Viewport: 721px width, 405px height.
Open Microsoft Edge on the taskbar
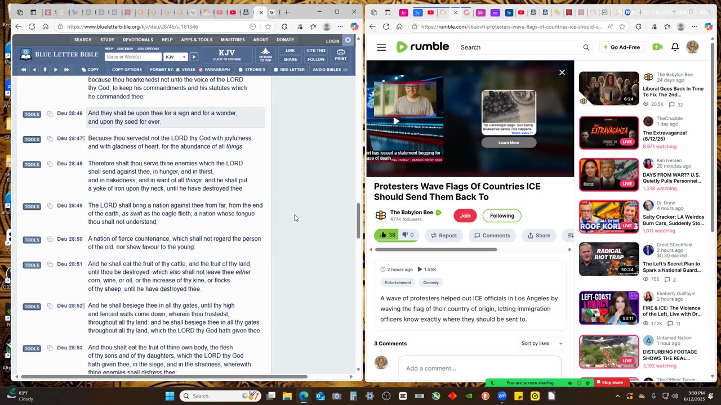[x=304, y=396]
